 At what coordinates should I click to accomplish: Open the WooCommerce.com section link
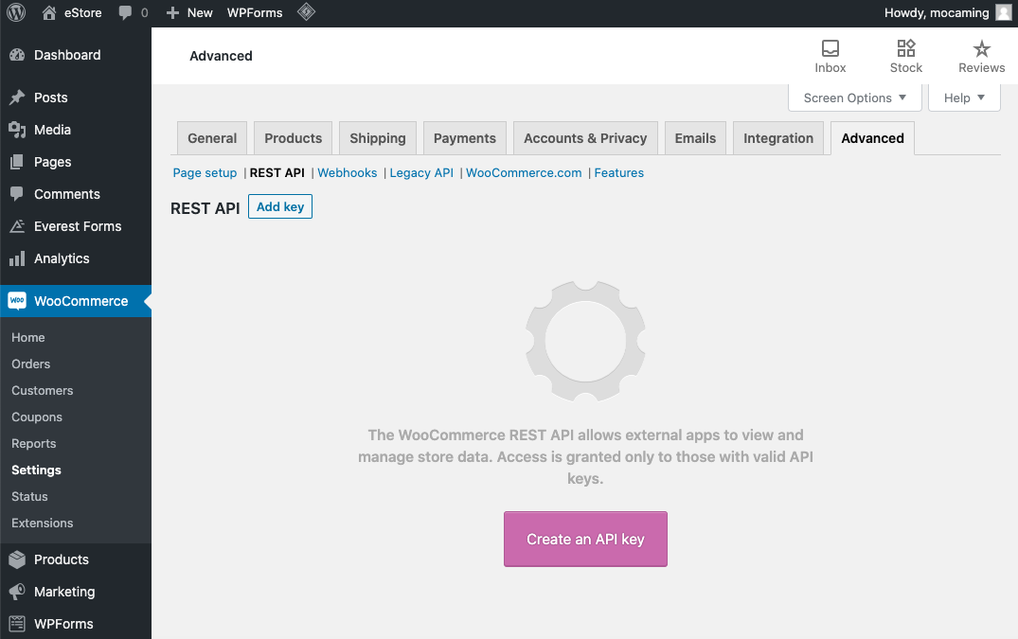pos(524,172)
